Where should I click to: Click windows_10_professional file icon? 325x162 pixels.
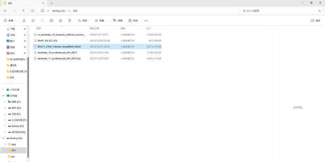[x=35, y=53]
